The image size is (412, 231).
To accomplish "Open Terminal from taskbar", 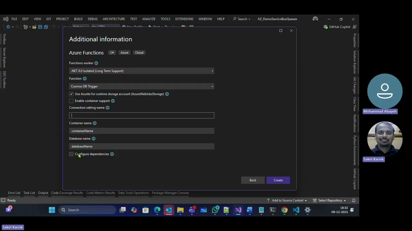I will tap(273, 210).
